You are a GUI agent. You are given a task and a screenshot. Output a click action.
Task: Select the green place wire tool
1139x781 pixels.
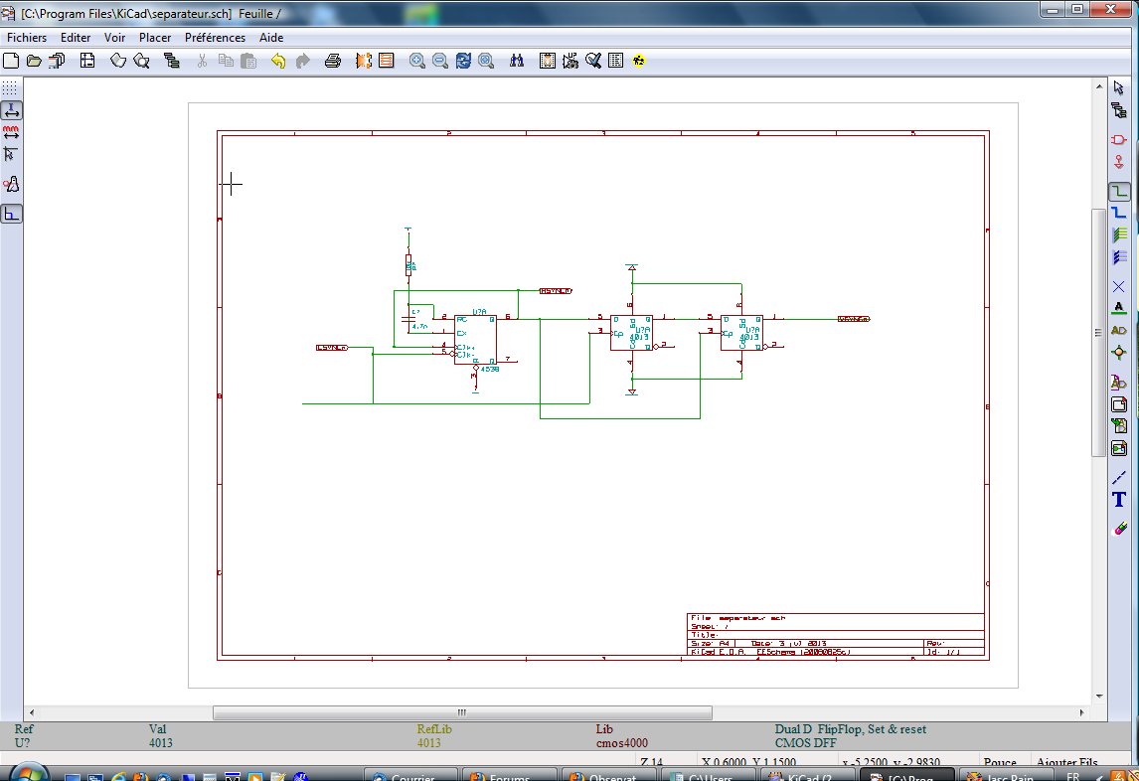tap(1119, 191)
